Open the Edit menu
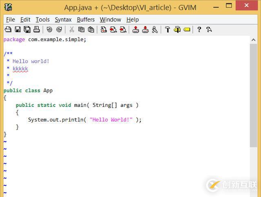This screenshot has height=197, width=261. (x=25, y=20)
